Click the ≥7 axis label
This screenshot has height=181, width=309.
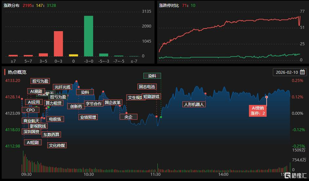click(13, 61)
